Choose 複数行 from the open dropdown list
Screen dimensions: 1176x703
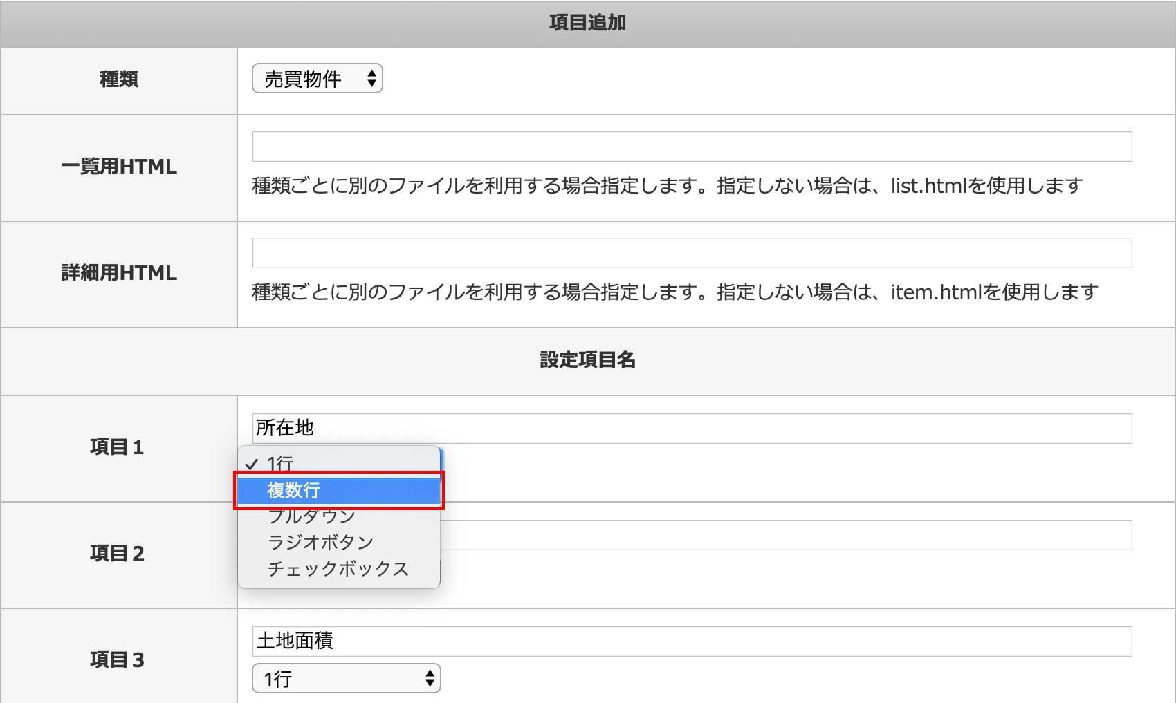click(339, 490)
